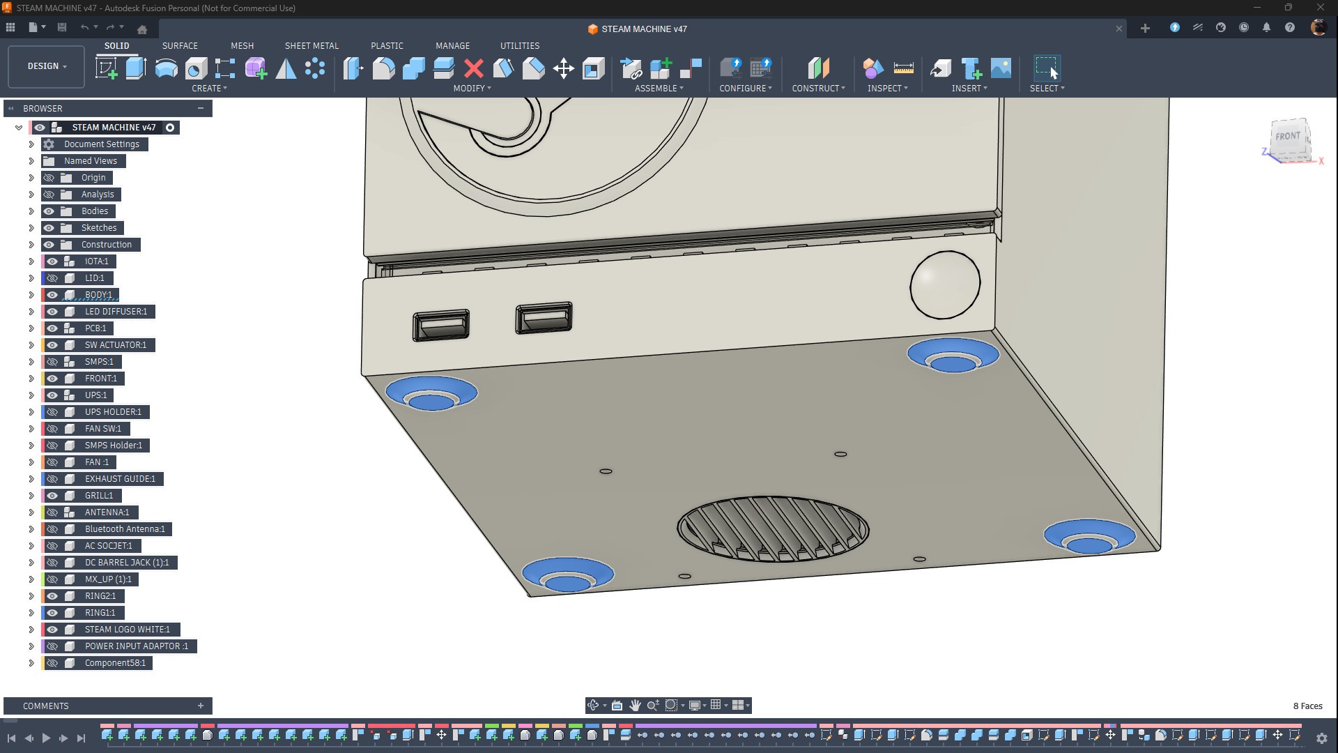Open the DESIGN workspace dropdown
Screen dimensions: 1338x753
pos(47,66)
